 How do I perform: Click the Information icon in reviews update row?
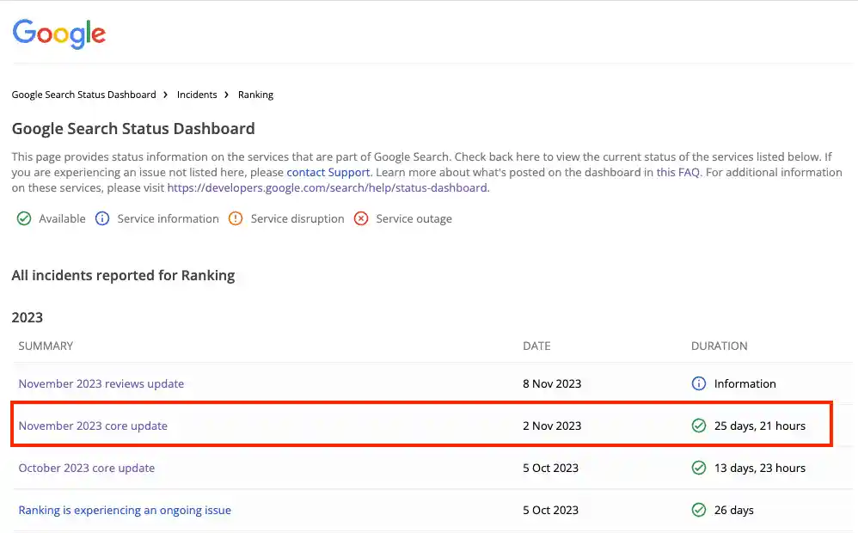click(x=699, y=383)
